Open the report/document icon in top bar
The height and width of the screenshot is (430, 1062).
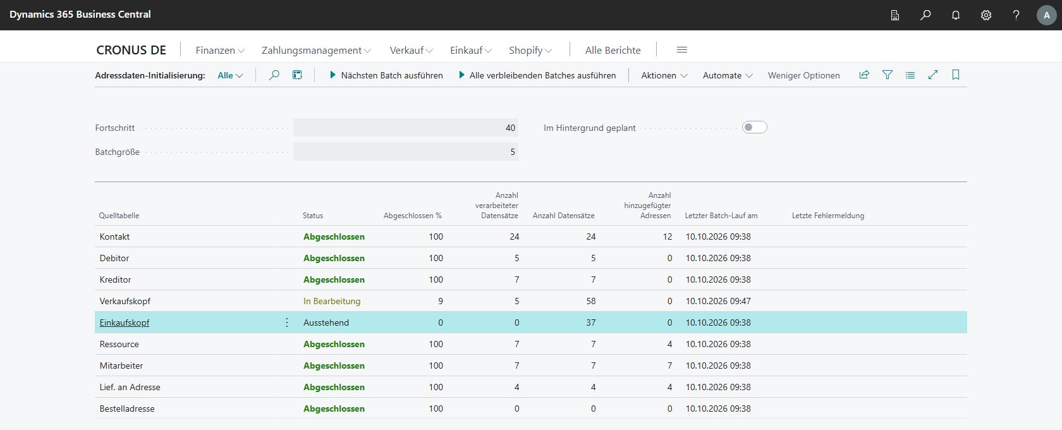pyautogui.click(x=895, y=15)
